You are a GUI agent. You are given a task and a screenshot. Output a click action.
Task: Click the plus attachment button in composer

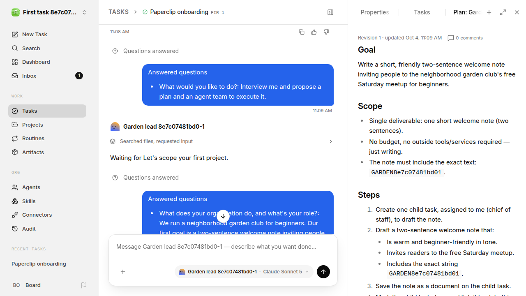click(x=123, y=272)
